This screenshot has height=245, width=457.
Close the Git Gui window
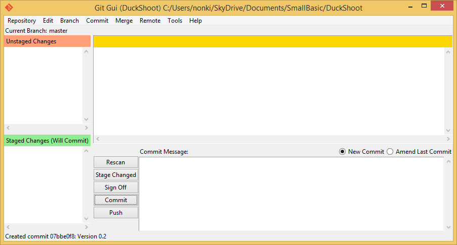click(x=442, y=6)
